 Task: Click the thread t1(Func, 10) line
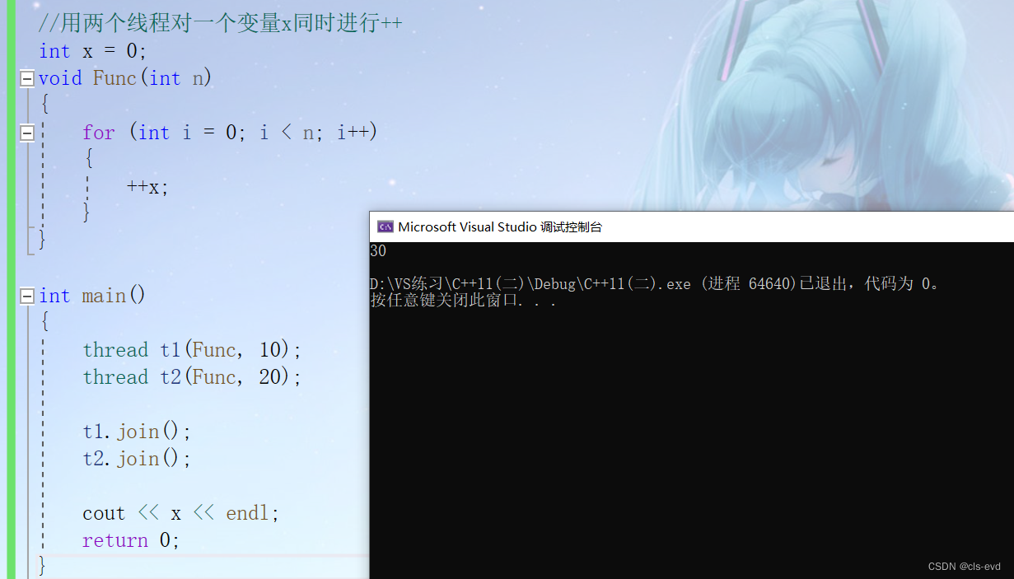point(193,350)
